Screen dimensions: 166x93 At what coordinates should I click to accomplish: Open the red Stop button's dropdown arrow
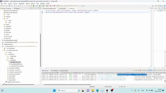(x=52, y=6)
